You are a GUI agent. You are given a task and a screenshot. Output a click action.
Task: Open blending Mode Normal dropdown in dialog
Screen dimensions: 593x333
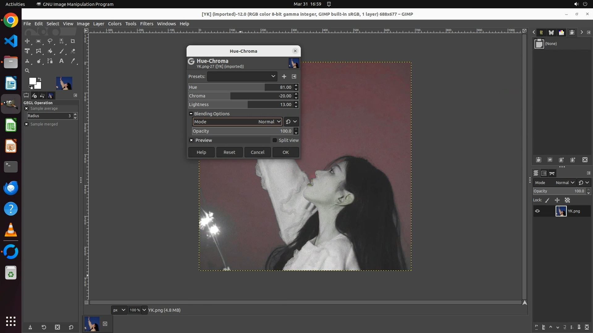point(237,122)
